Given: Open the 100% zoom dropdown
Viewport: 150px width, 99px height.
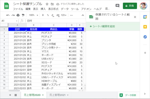Looking at the screenshot, I should (x=34, y=15).
